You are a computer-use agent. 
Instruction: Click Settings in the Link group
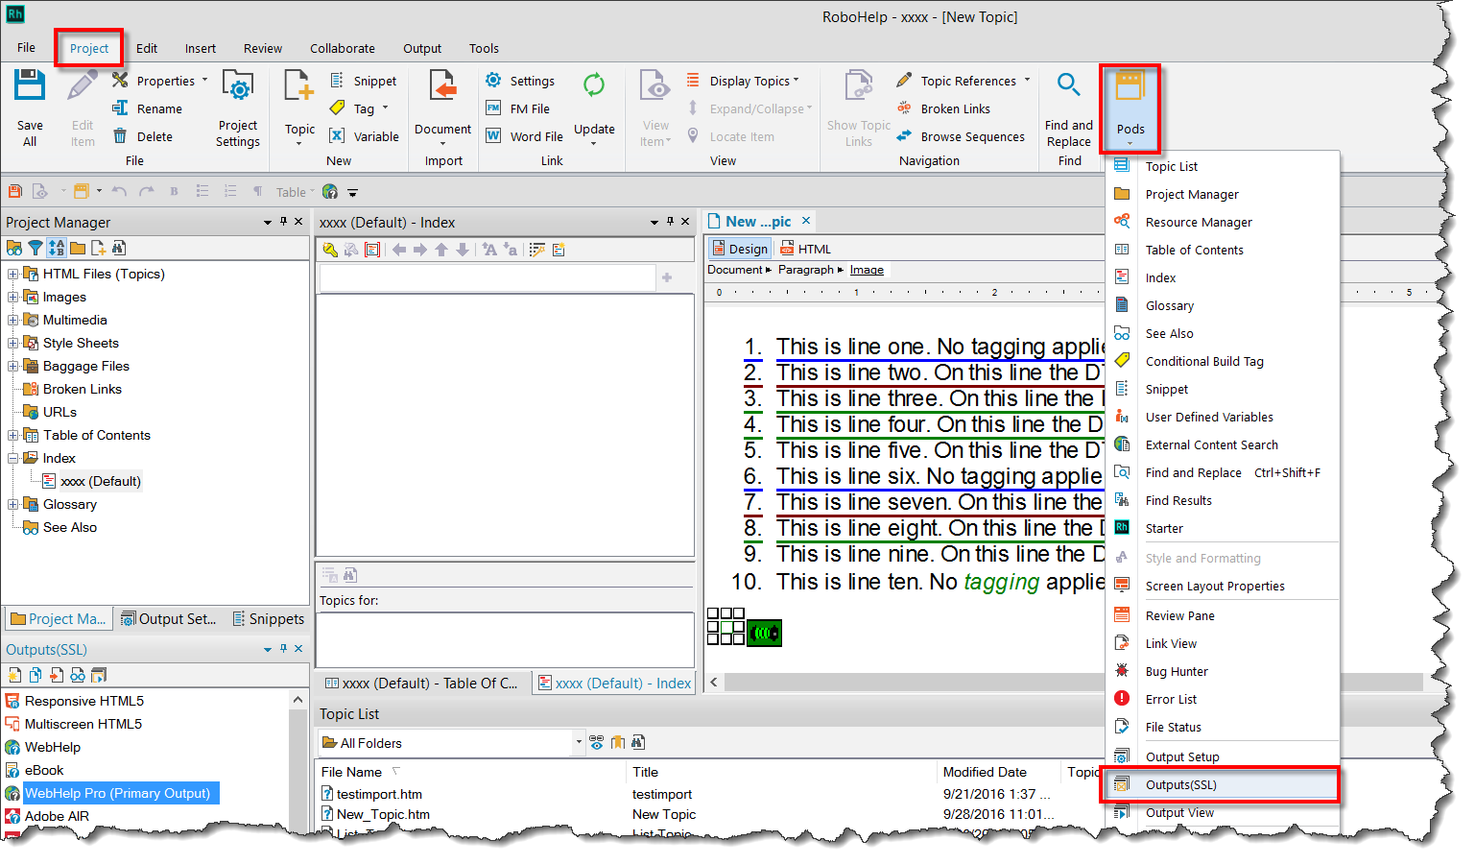tap(520, 82)
